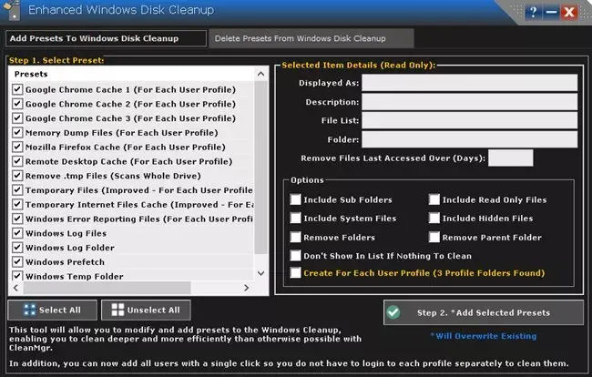
Task: Enable Include Hidden Files option
Action: [434, 218]
